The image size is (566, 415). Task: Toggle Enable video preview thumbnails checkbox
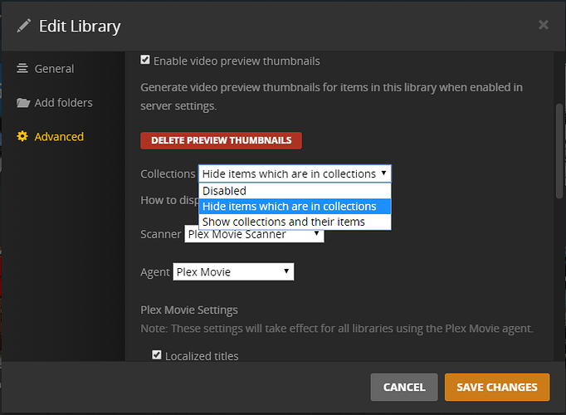click(146, 61)
